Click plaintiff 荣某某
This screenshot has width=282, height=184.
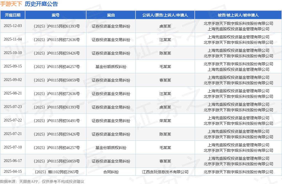tap(165, 121)
